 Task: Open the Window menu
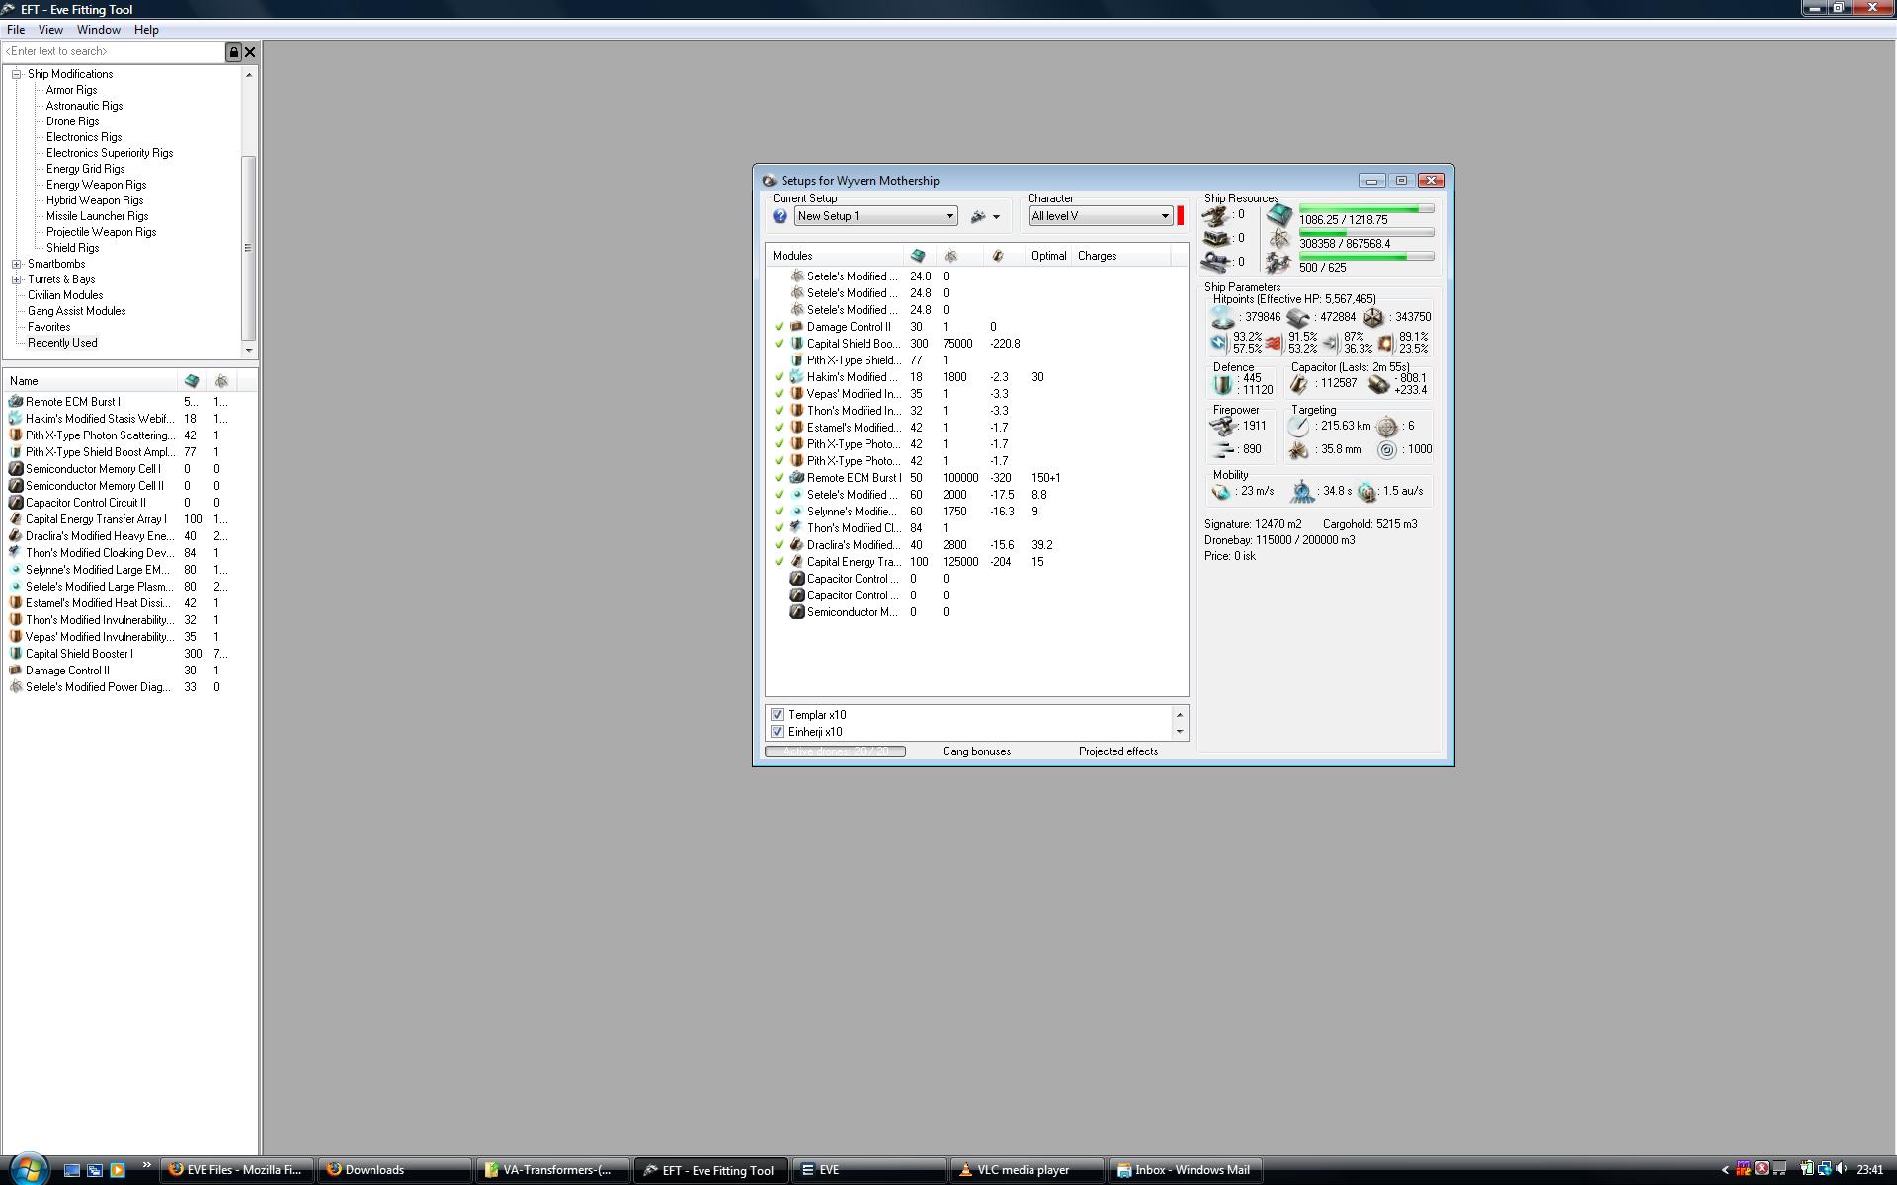98,30
